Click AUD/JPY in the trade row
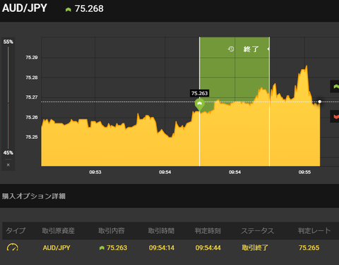 click(x=56, y=248)
